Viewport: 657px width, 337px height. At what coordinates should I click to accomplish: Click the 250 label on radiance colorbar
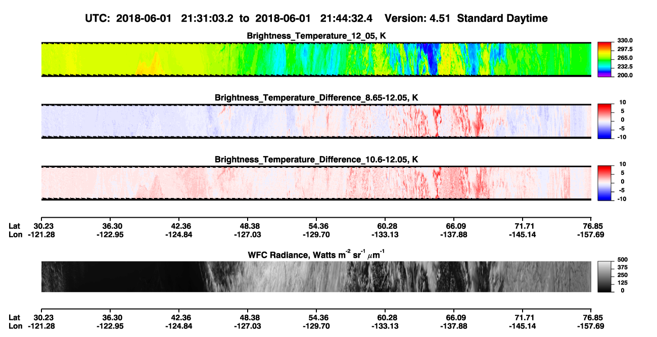(622, 275)
